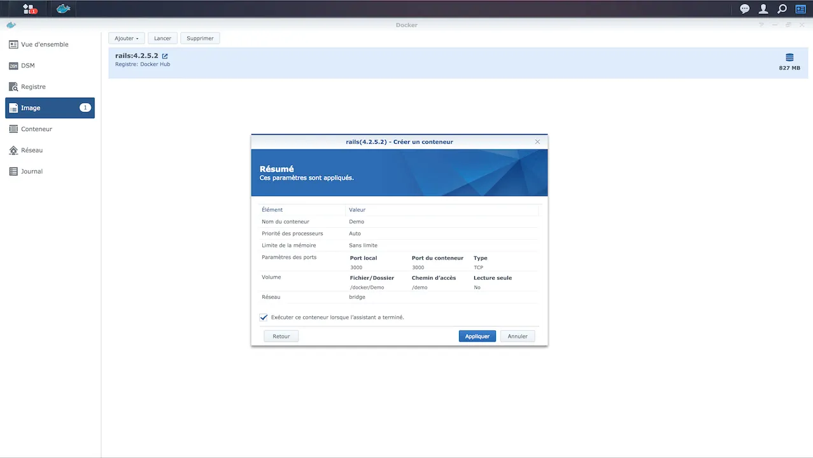This screenshot has height=458, width=813.
Task: Show the Réseau section
Action: pyautogui.click(x=50, y=150)
